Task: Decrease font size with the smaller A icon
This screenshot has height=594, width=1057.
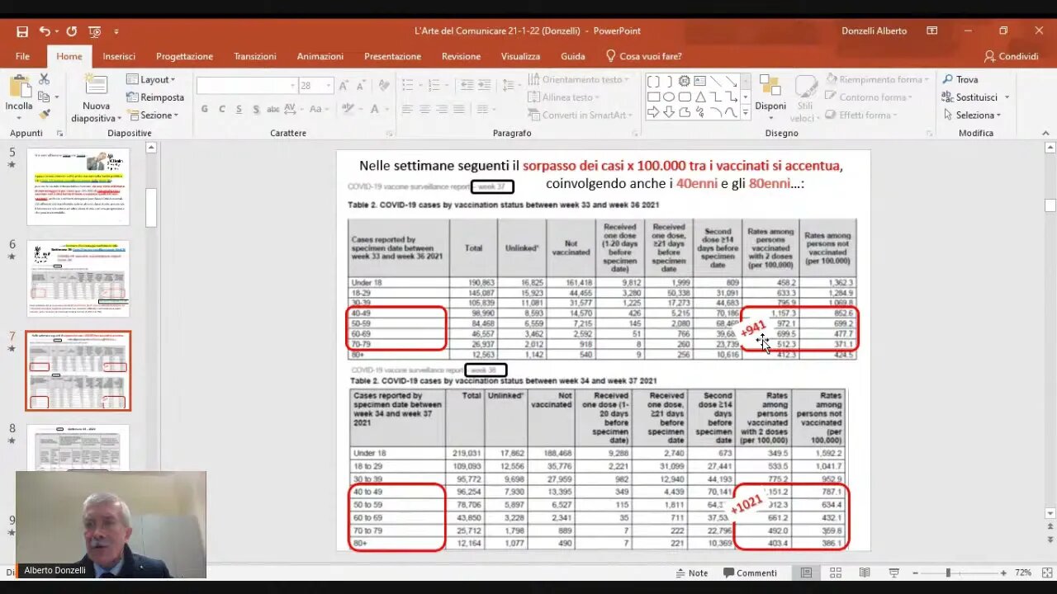Action: [x=362, y=86]
